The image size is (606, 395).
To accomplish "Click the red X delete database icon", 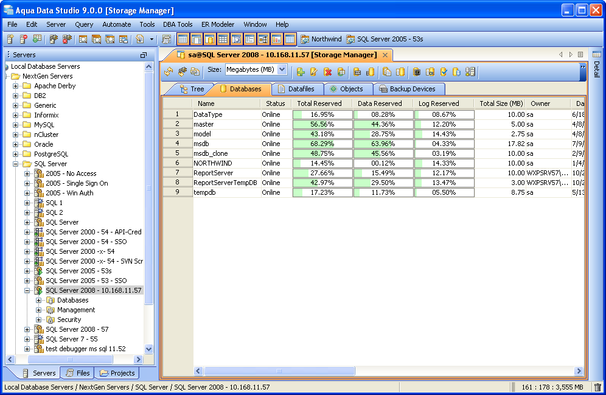I will pyautogui.click(x=327, y=72).
